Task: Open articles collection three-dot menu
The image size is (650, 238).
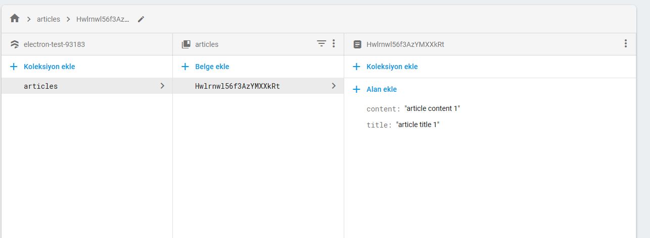Action: click(334, 44)
